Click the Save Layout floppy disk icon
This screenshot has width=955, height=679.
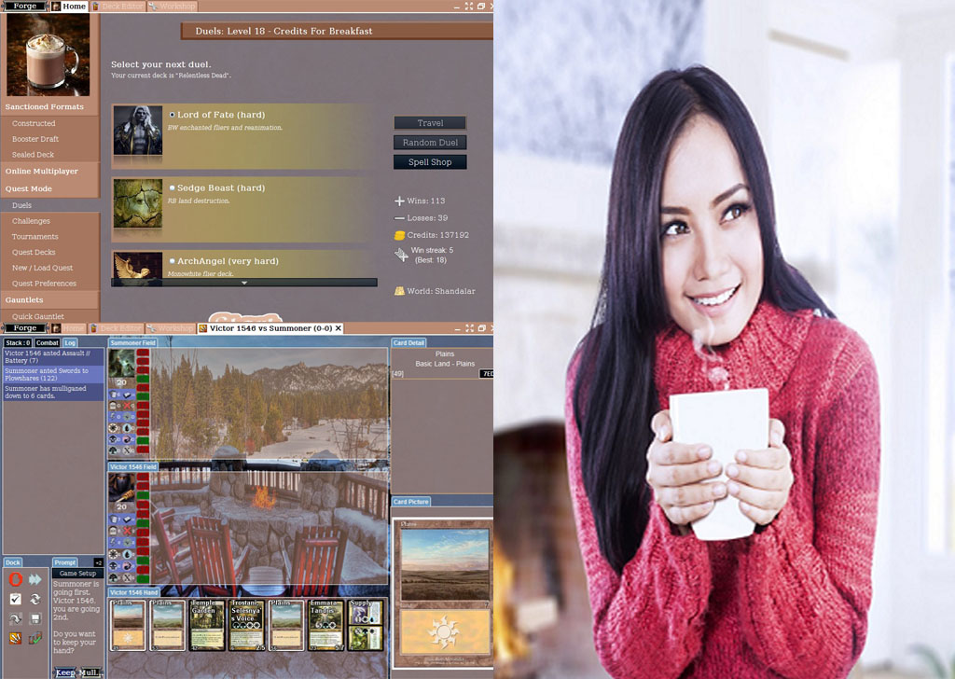click(35, 619)
